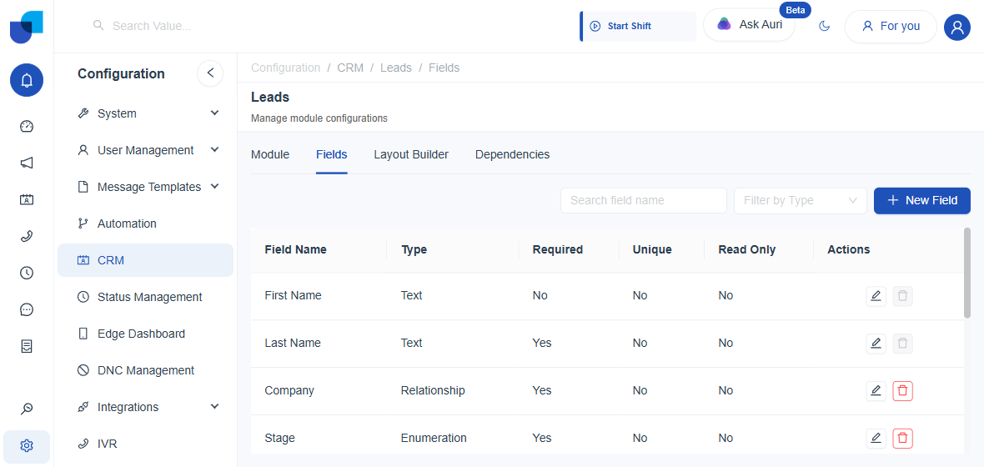Click Enumeration type cell
Image resolution: width=984 pixels, height=467 pixels.
click(434, 438)
